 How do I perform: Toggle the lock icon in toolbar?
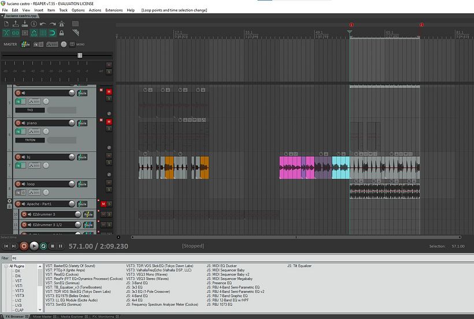tap(62, 33)
